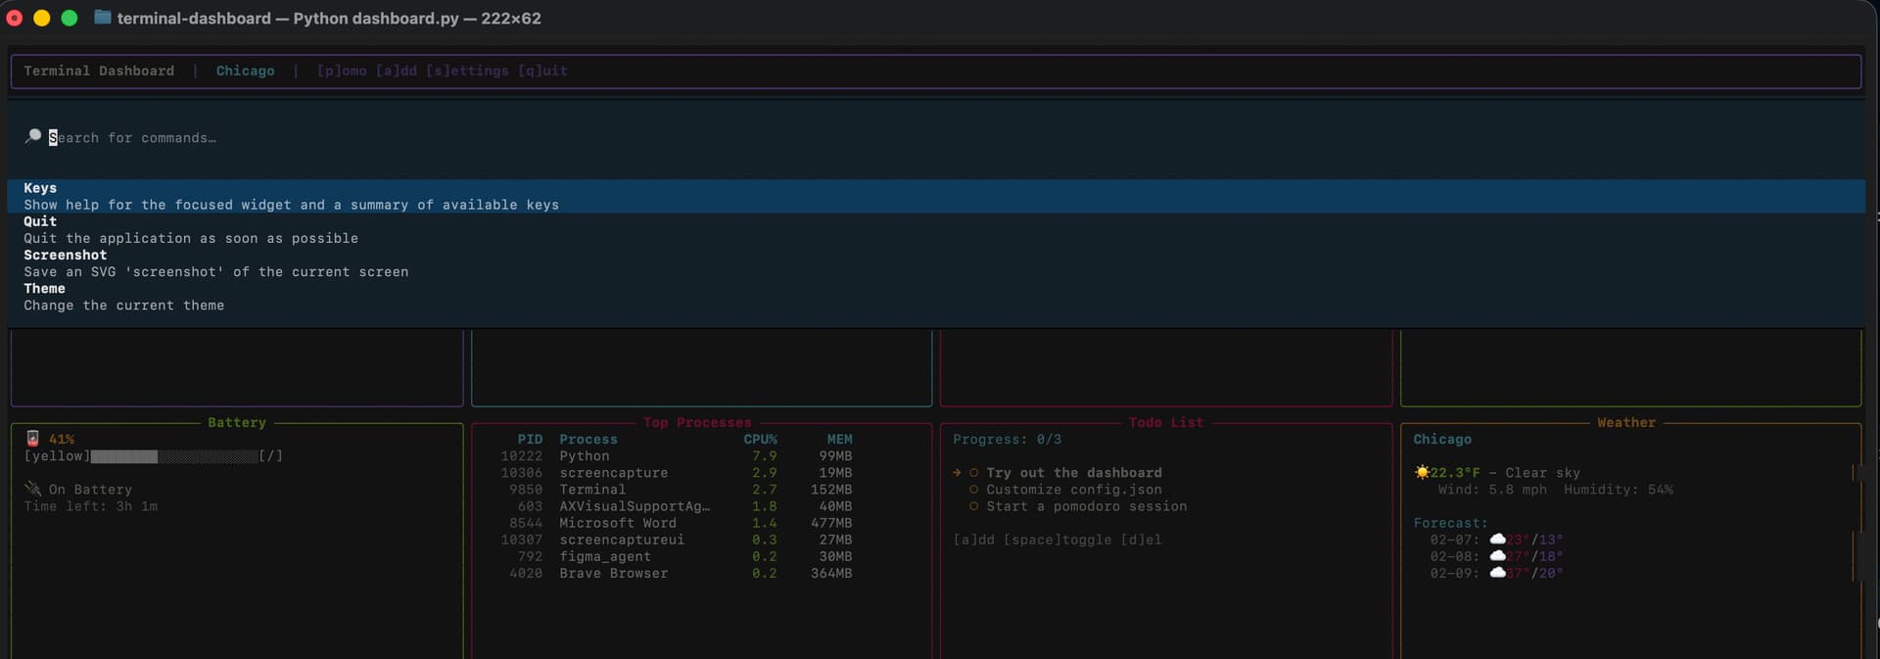Click the Process column header
This screenshot has height=659, width=1880.
pyautogui.click(x=588, y=440)
